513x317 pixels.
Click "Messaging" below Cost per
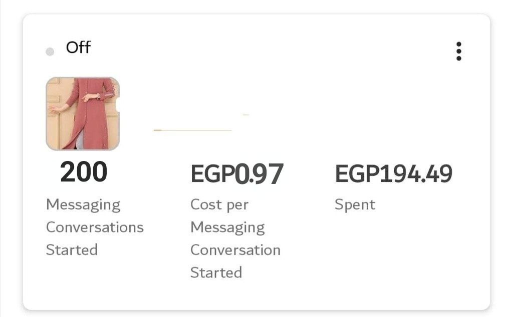(228, 228)
